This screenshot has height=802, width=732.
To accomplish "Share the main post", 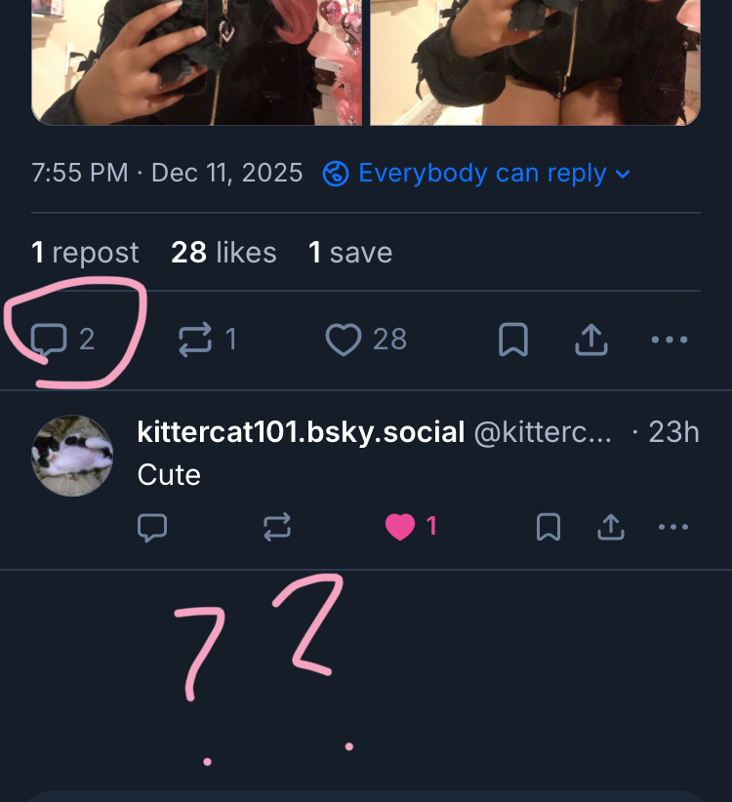I will click(x=591, y=340).
